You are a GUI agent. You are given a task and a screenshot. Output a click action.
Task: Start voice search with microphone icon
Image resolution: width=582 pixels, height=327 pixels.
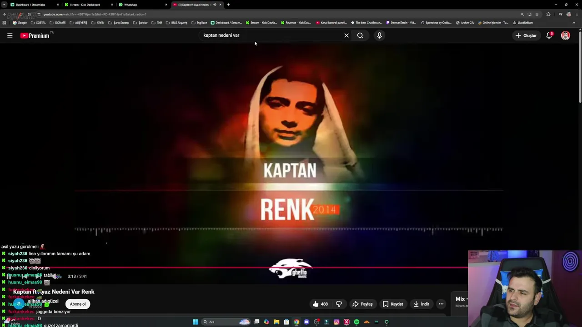[x=379, y=35]
